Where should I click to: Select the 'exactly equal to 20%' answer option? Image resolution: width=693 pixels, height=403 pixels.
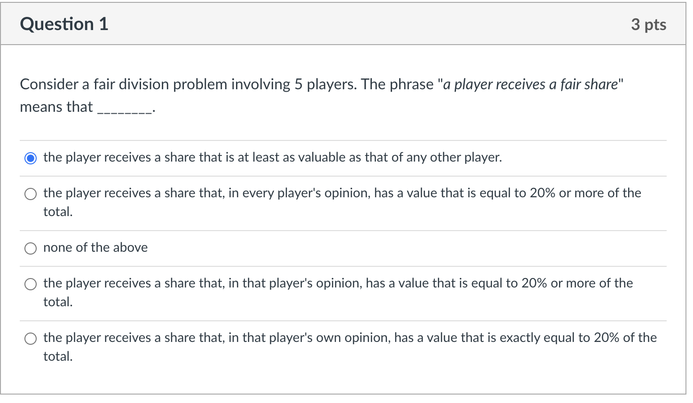31,338
